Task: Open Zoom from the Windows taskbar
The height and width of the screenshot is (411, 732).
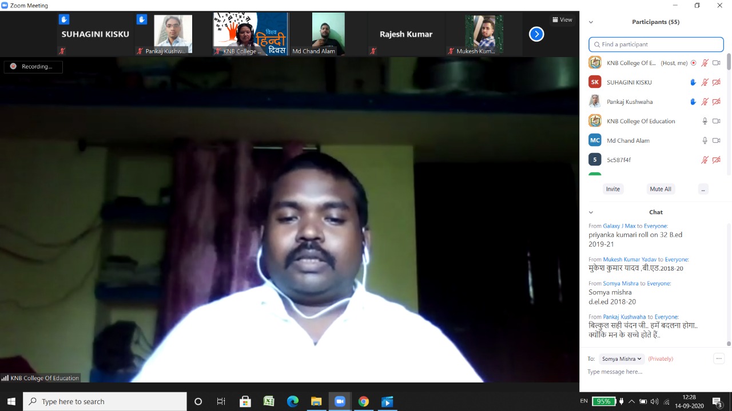Action: 340,401
